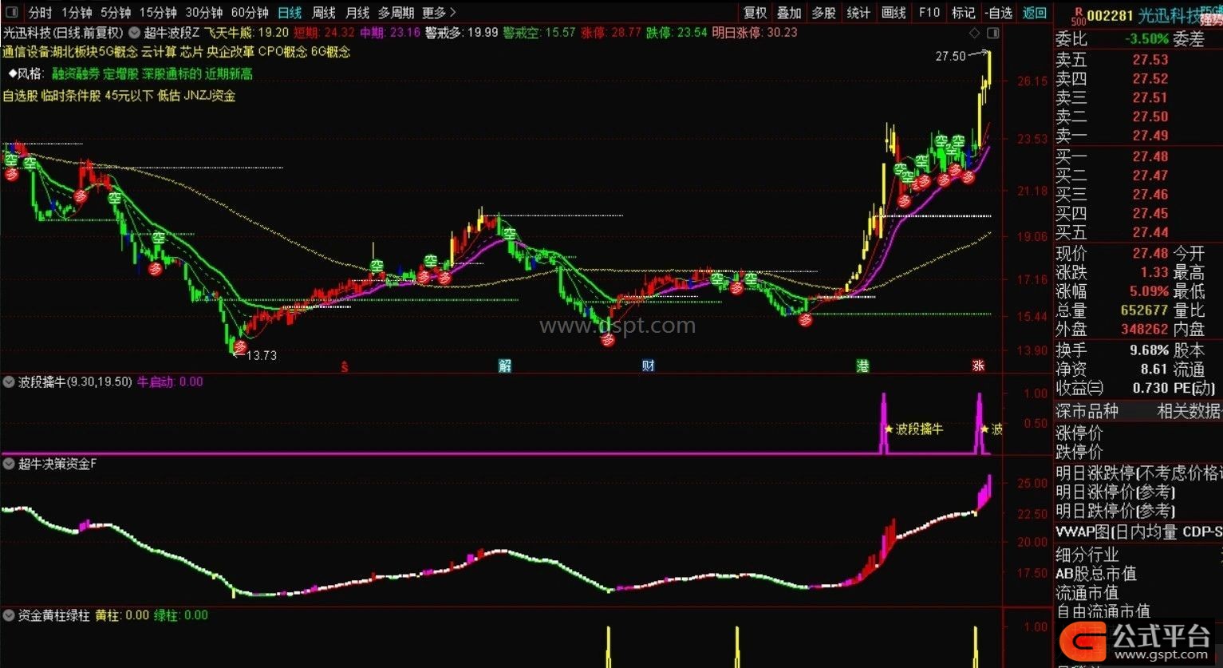1223x668 pixels.
Task: Click the 财 event marker icon
Action: 648,366
